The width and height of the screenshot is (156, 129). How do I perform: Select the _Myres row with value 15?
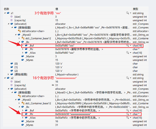[76, 60]
